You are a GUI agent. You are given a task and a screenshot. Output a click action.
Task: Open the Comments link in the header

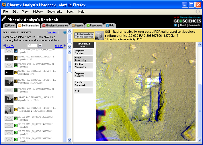click(x=194, y=25)
